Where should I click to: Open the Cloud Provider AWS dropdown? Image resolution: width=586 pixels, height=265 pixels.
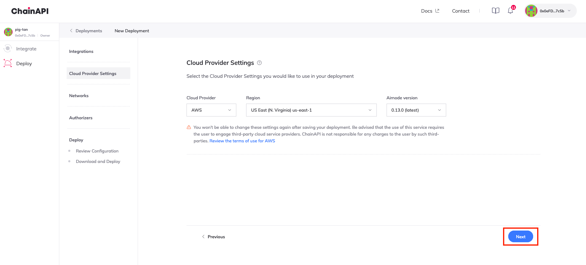point(211,110)
